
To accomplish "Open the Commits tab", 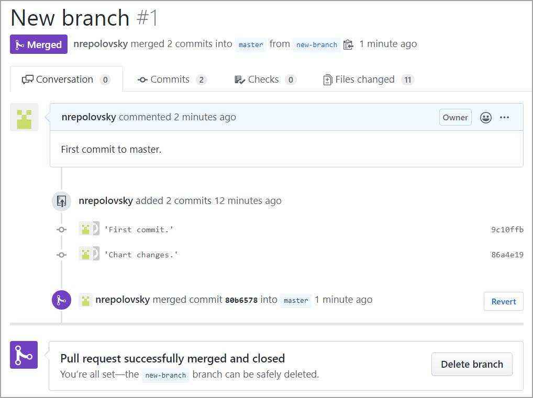I will pos(172,79).
